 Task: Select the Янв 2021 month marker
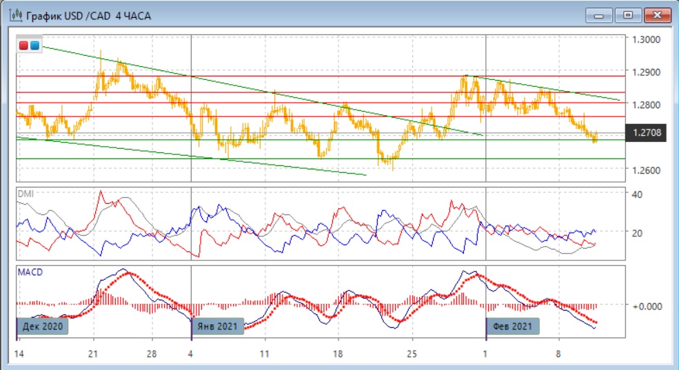pyautogui.click(x=219, y=325)
